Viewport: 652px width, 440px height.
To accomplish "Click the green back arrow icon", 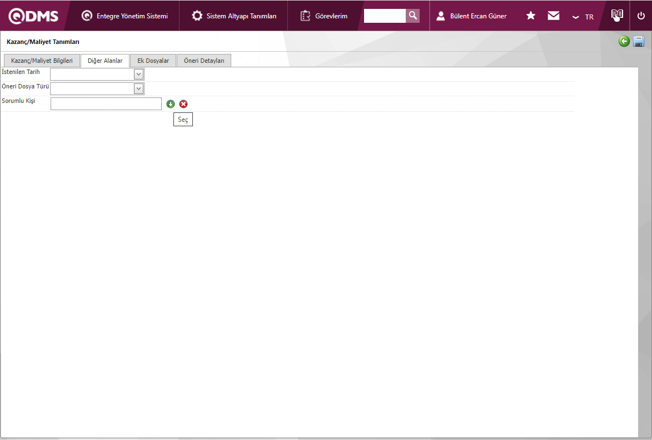I will pos(624,41).
